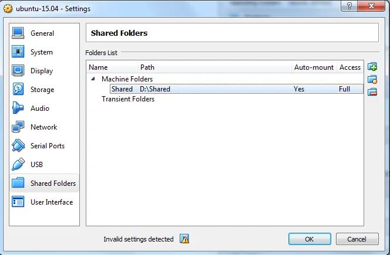
Task: Click the settings gear icon in title bar
Action: click(x=8, y=9)
